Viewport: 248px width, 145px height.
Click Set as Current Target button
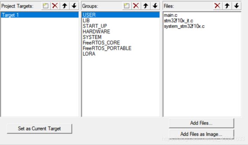(x=39, y=129)
